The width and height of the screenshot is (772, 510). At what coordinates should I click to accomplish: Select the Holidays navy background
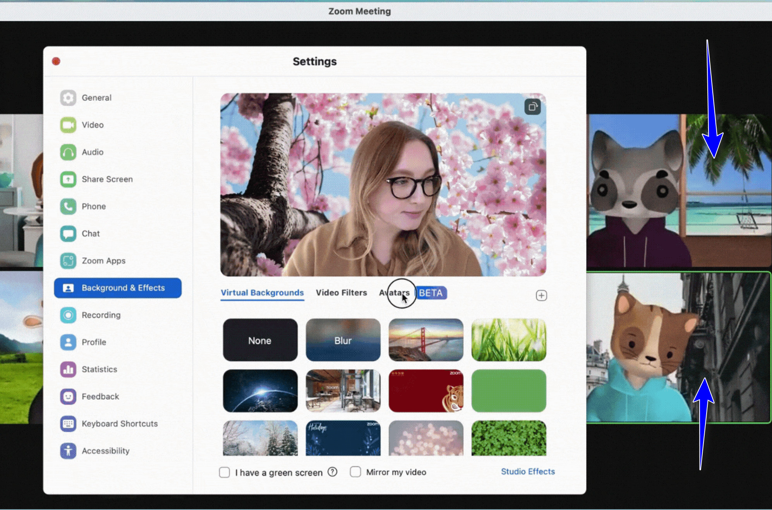click(x=343, y=438)
